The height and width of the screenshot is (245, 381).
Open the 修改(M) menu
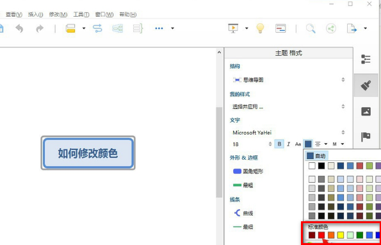click(x=58, y=15)
